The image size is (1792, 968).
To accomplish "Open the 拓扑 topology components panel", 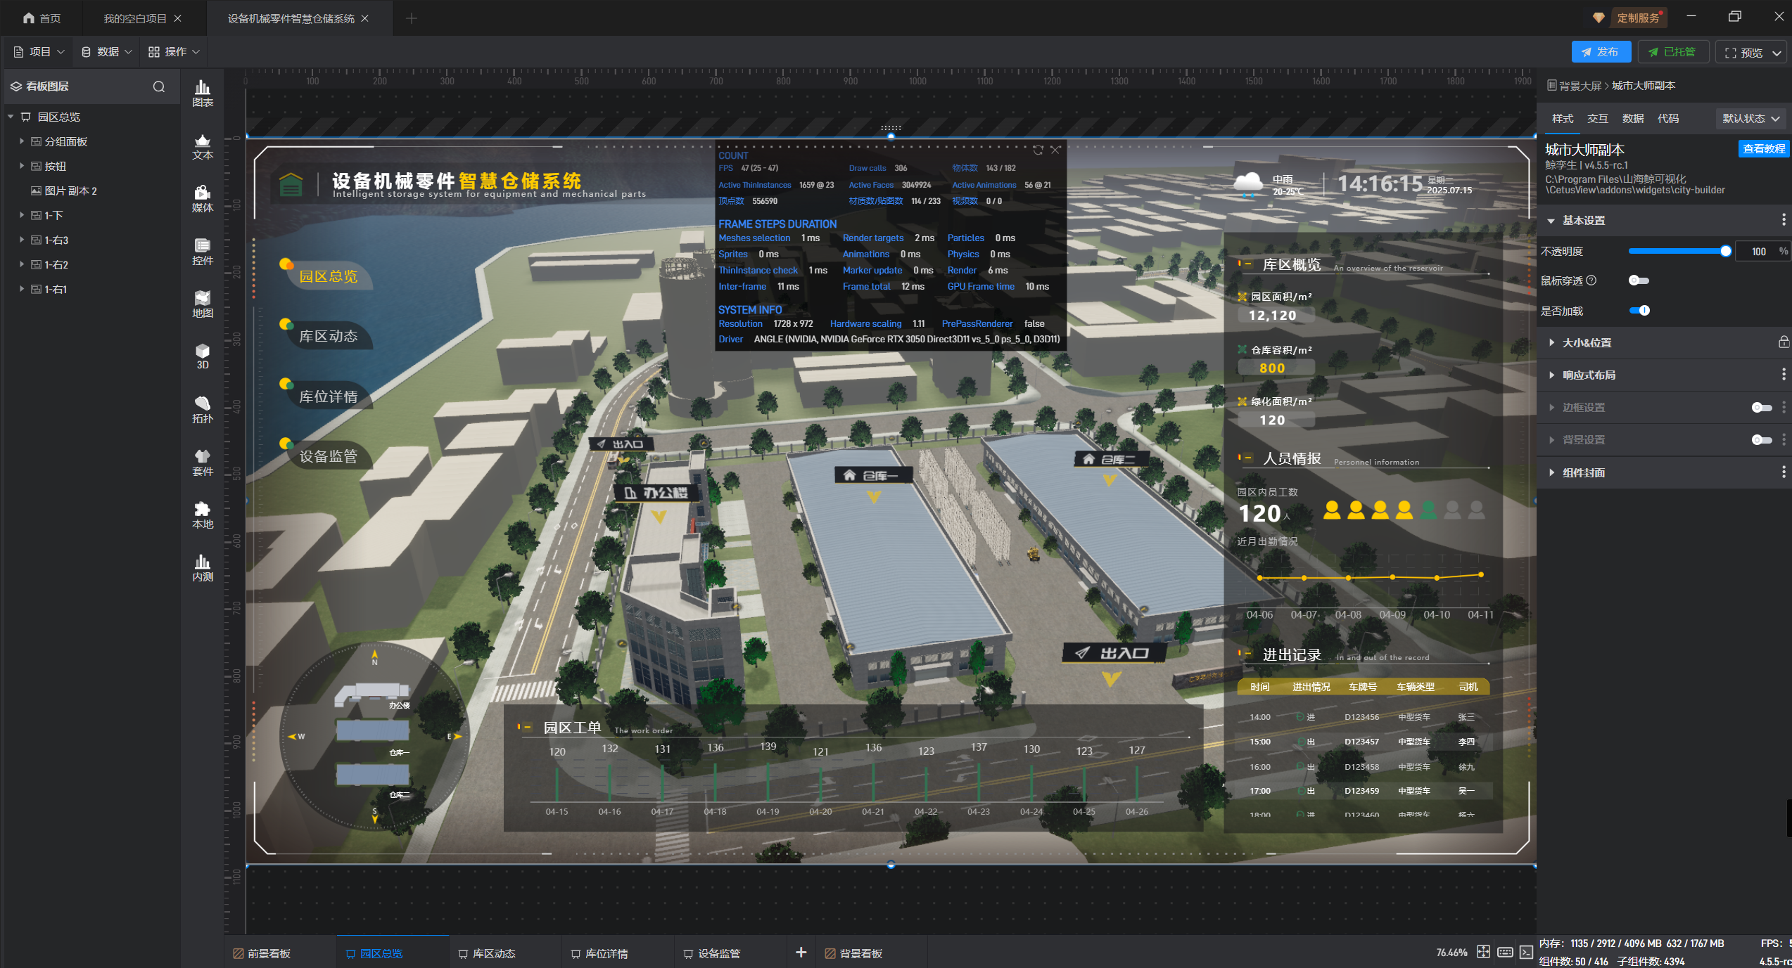I will pos(203,410).
